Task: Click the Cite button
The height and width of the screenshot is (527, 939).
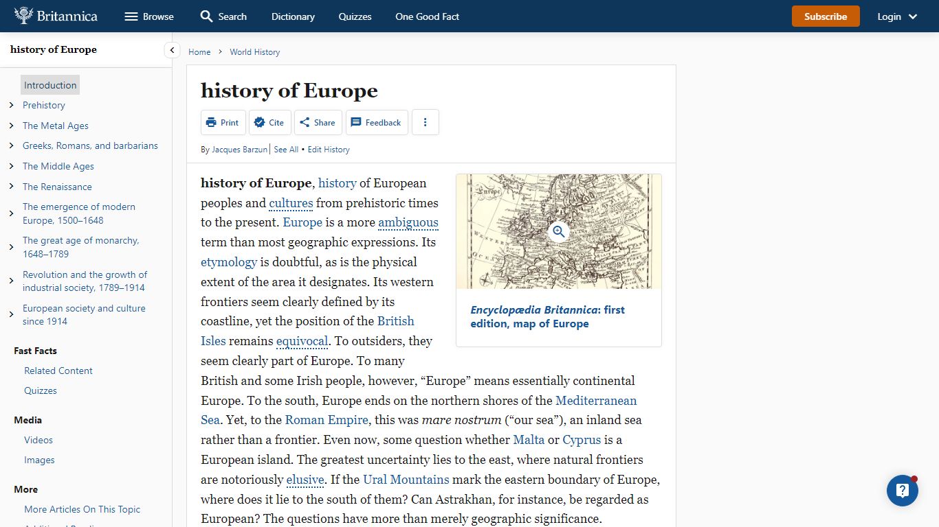Action: 269,122
